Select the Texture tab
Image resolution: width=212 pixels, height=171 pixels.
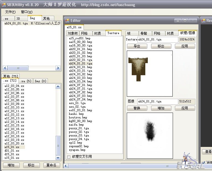[113, 33]
